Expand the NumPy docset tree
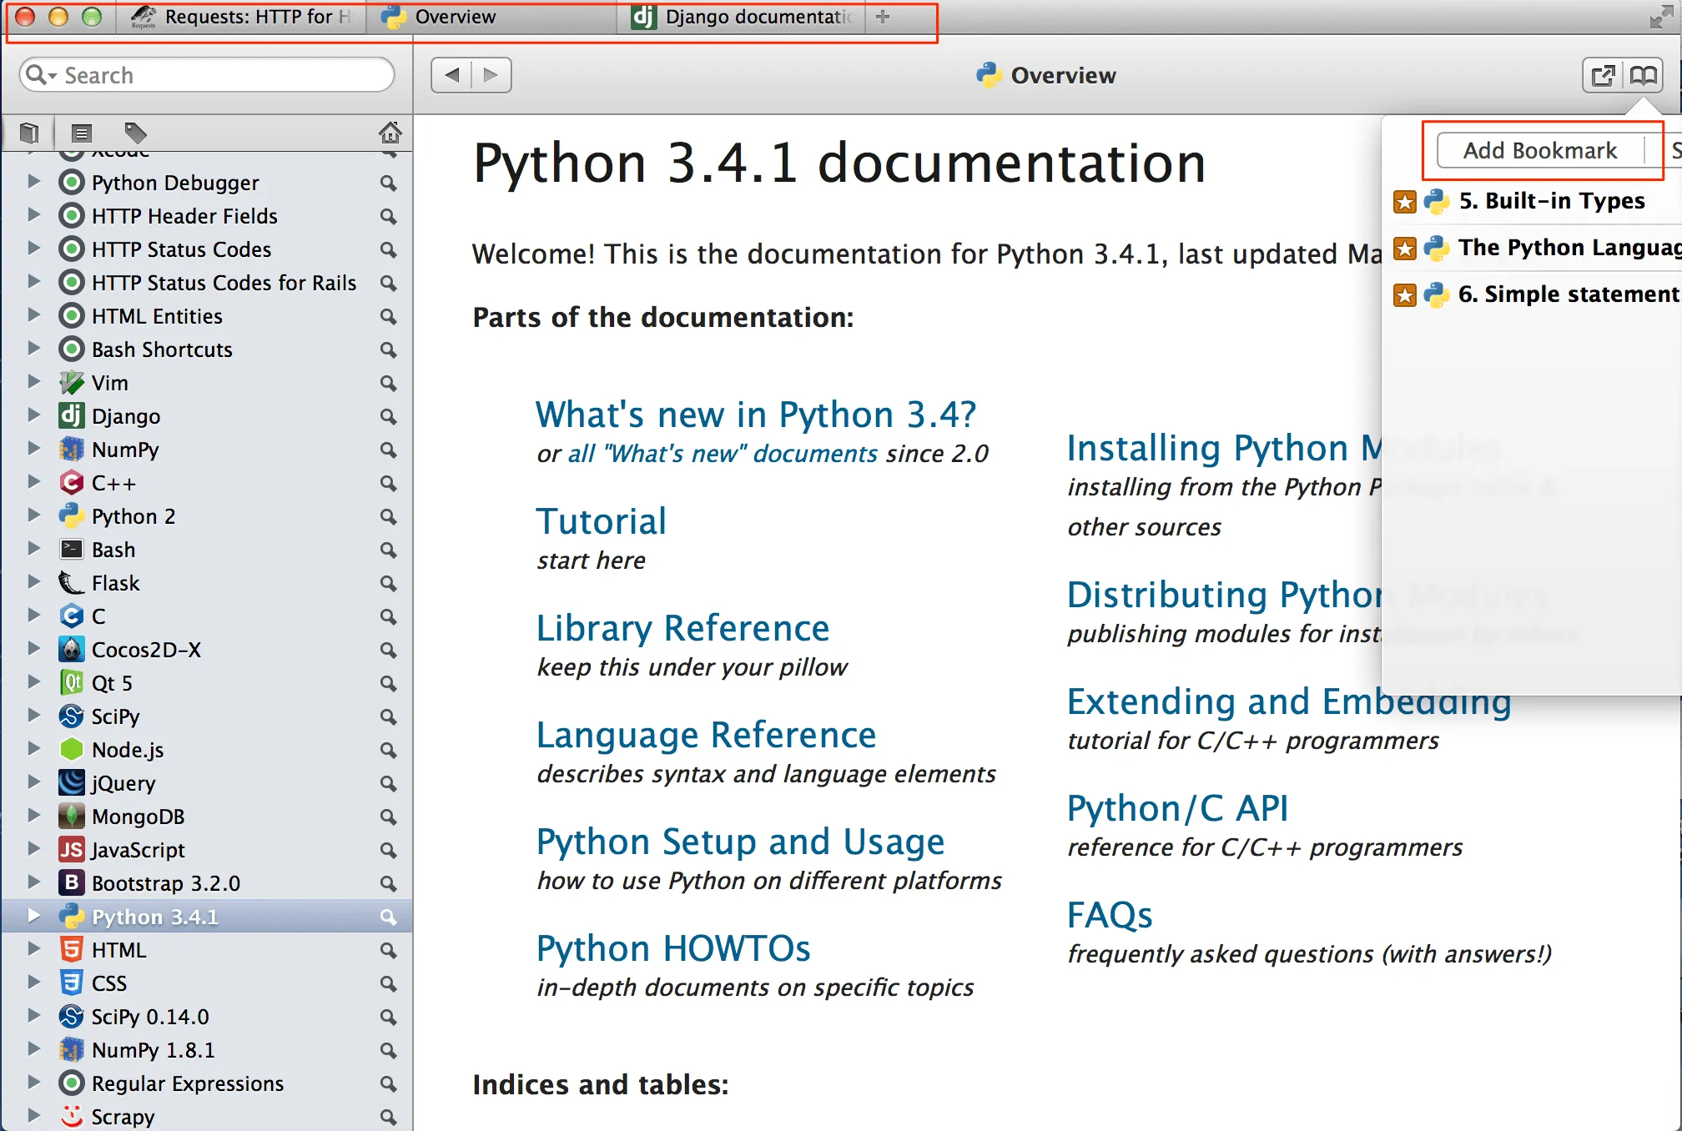 point(33,449)
